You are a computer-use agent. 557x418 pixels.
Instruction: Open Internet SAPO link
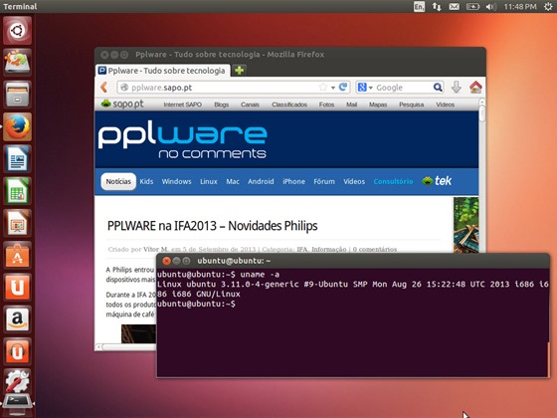(x=183, y=104)
